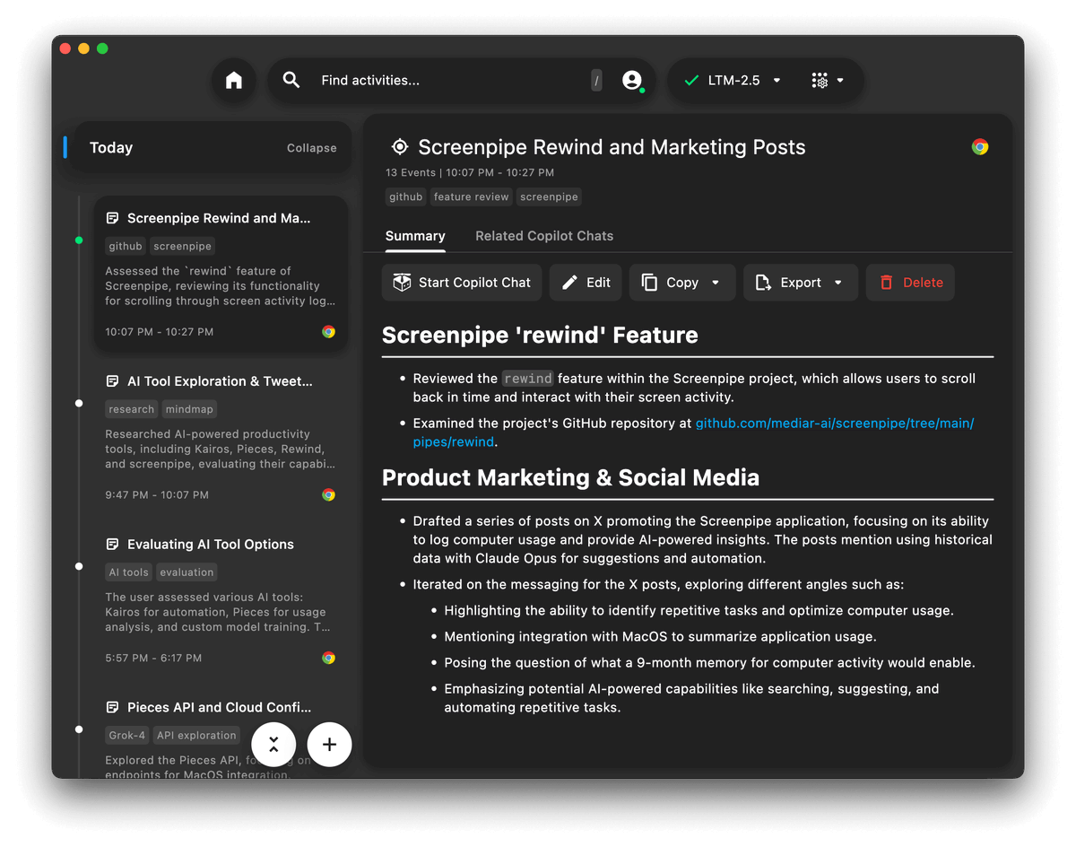Add a new activity with the plus button

click(329, 744)
